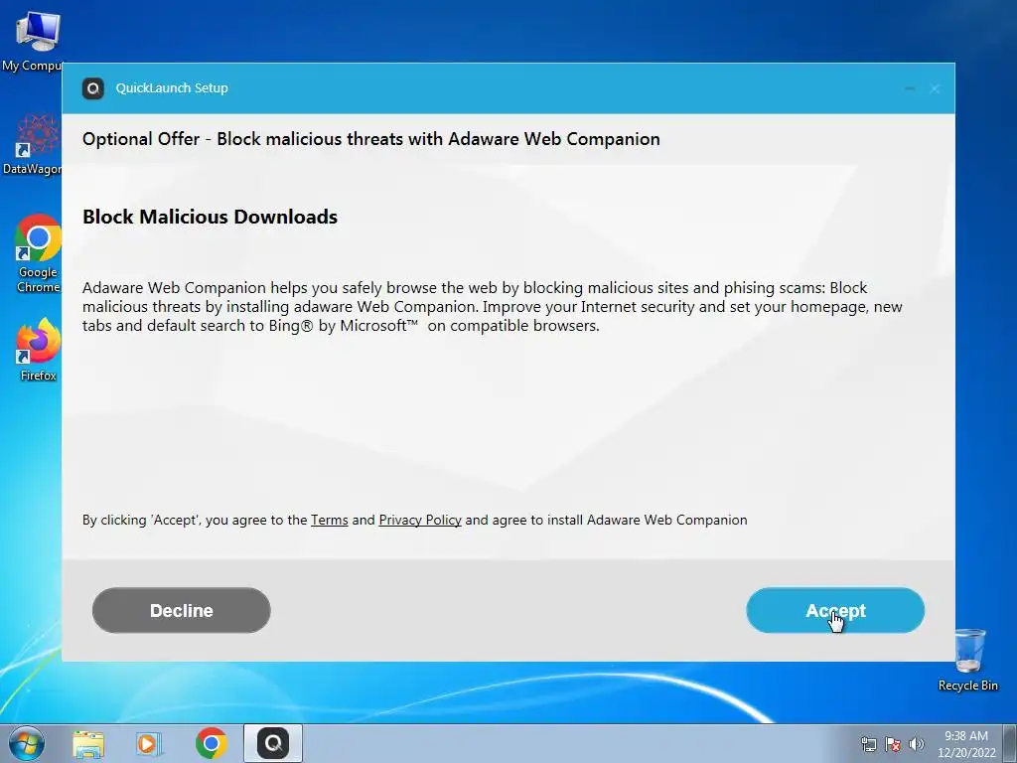Open Chrome from the taskbar
1017x763 pixels.
(x=211, y=743)
